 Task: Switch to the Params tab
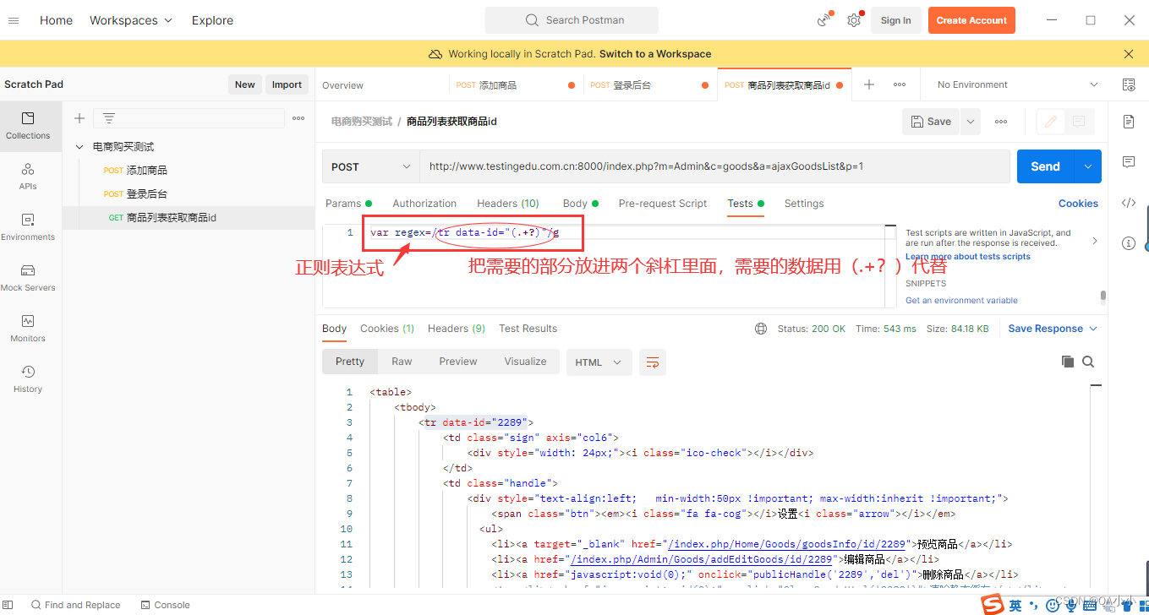[348, 204]
